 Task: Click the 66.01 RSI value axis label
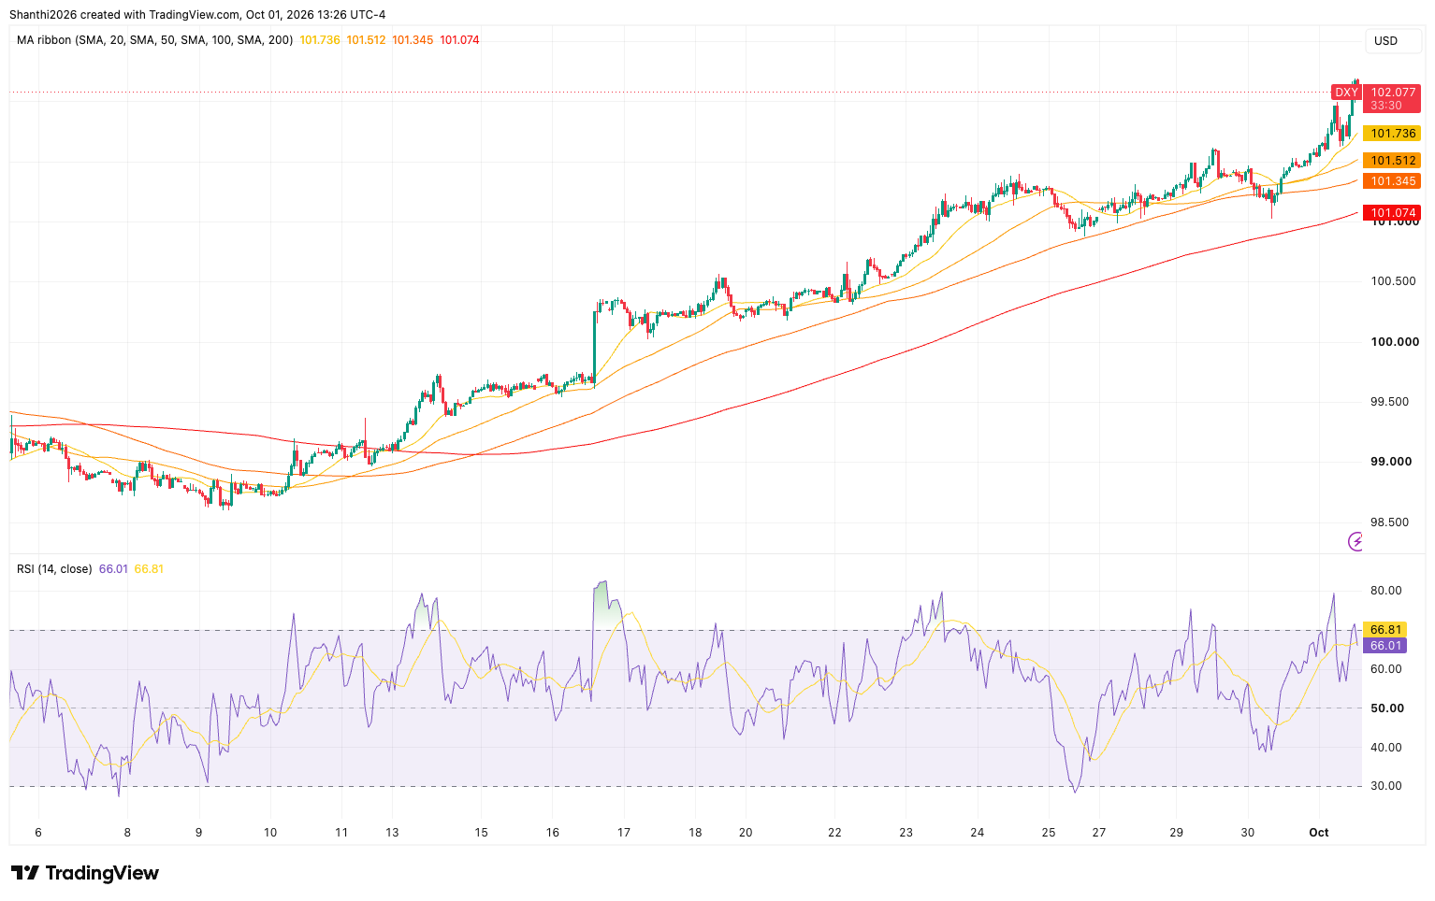tap(1385, 646)
